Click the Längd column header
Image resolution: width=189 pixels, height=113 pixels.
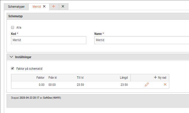click(x=124, y=78)
